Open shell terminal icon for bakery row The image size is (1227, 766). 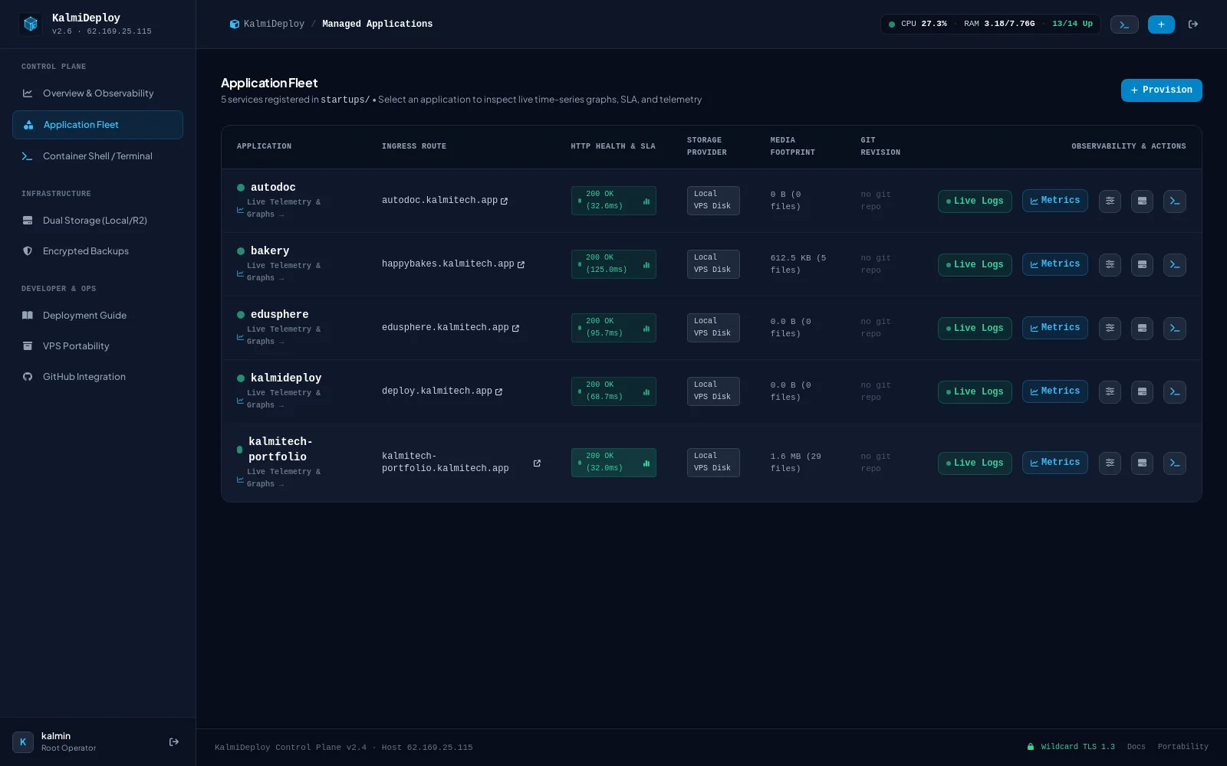pos(1175,265)
